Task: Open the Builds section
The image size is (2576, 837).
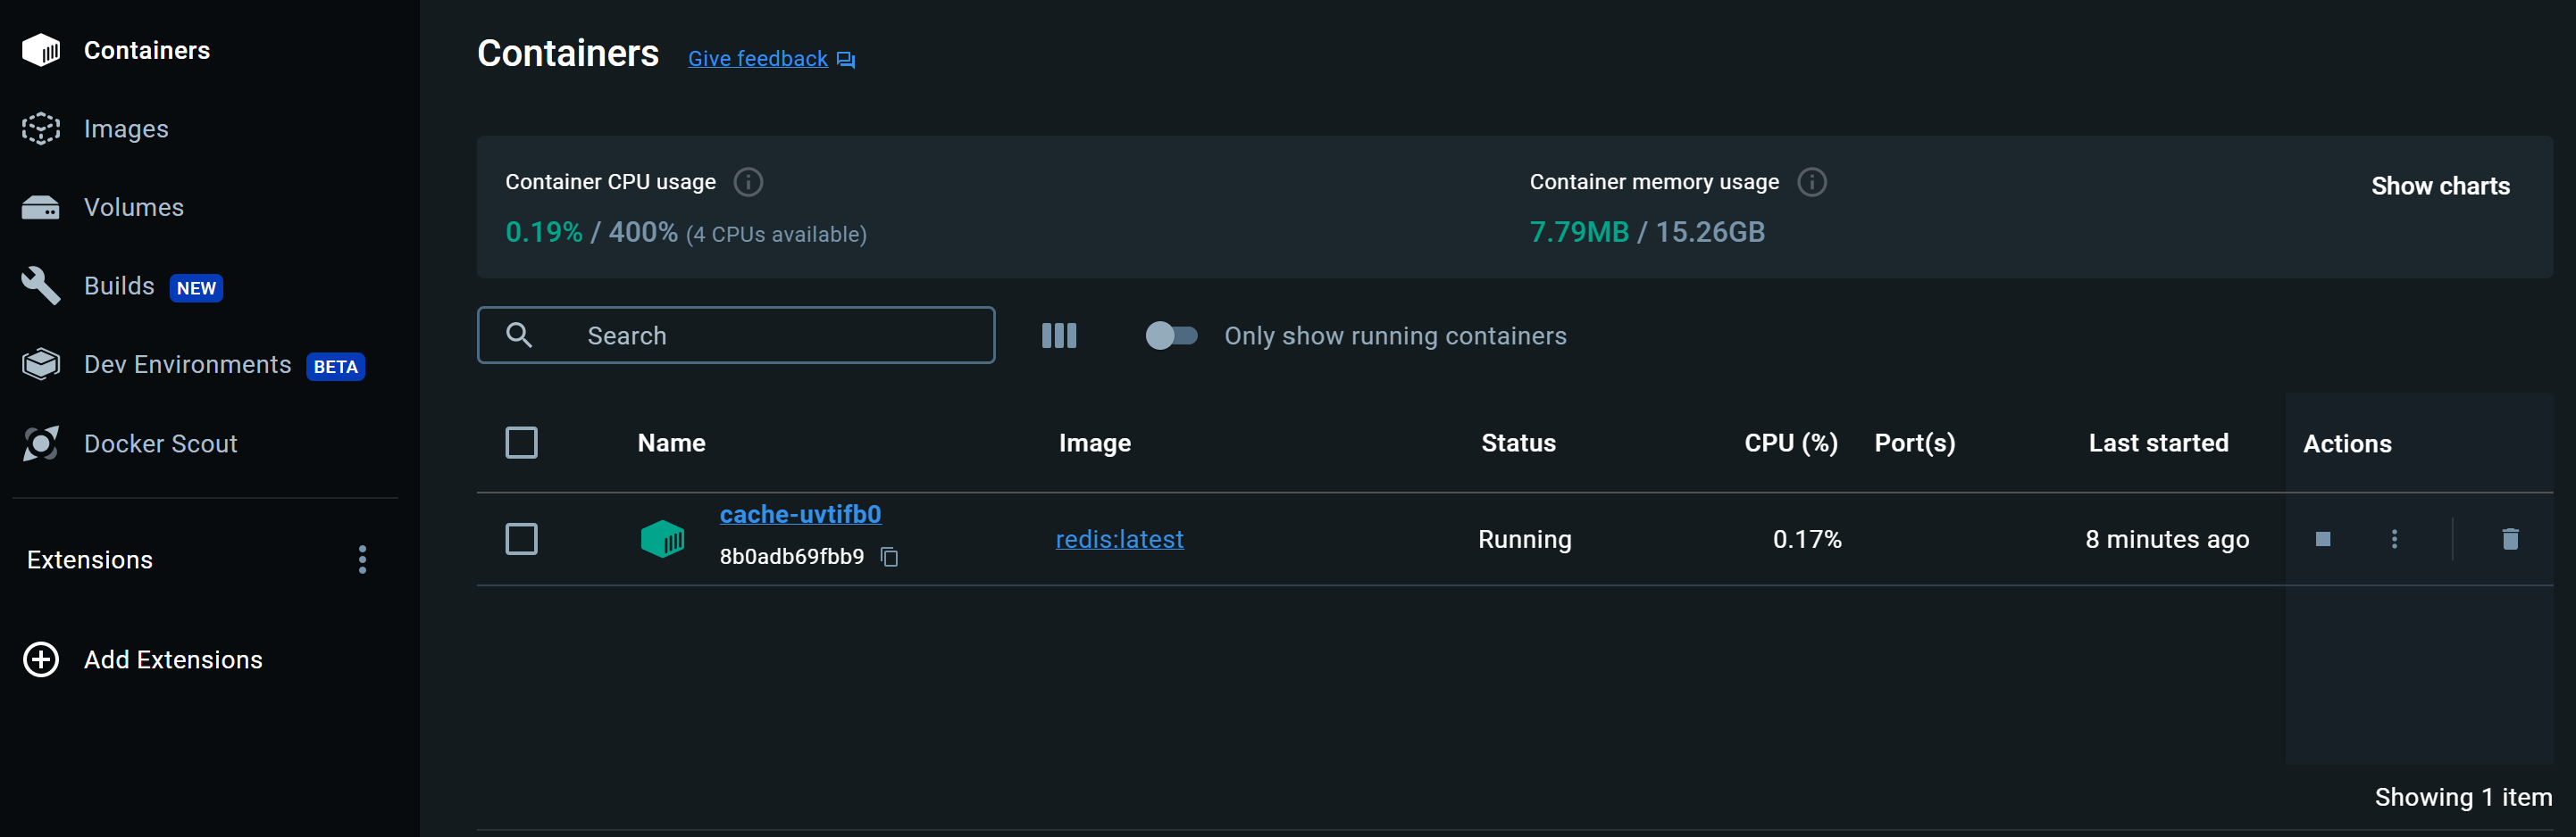Action: 119,286
